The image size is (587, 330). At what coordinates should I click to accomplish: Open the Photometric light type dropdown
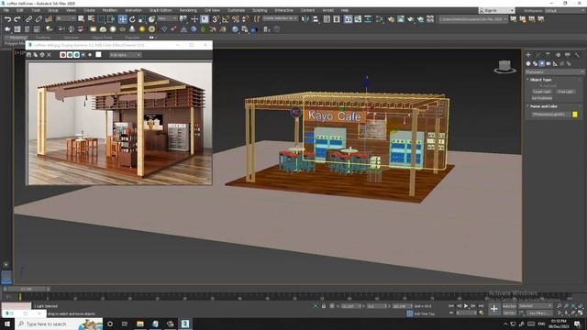pyautogui.click(x=554, y=71)
